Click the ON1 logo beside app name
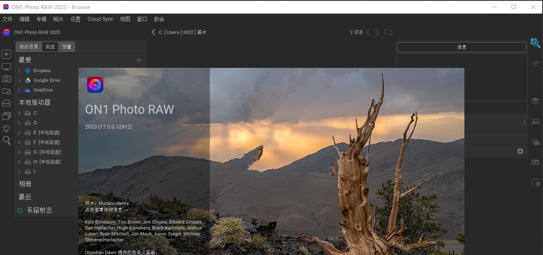543x255 pixels. pyautogui.click(x=6, y=32)
